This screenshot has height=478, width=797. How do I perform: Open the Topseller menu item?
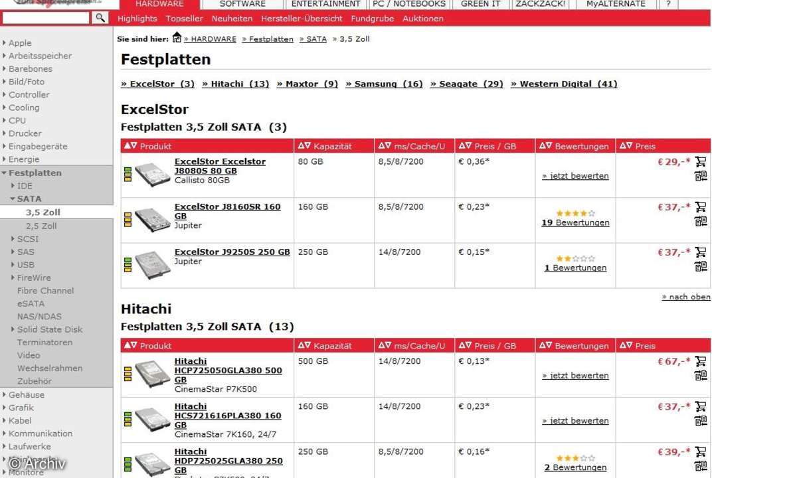184,19
